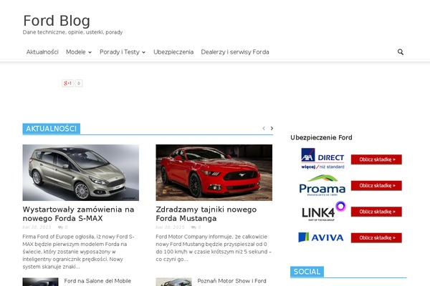This screenshot has width=430, height=286.
Task: Open the AKTUALNOŚCI section heading
Action: pos(52,129)
